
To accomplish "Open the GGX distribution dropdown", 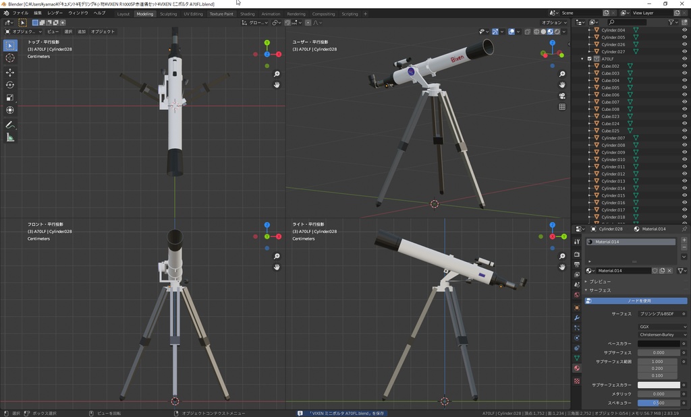I will tap(663, 327).
